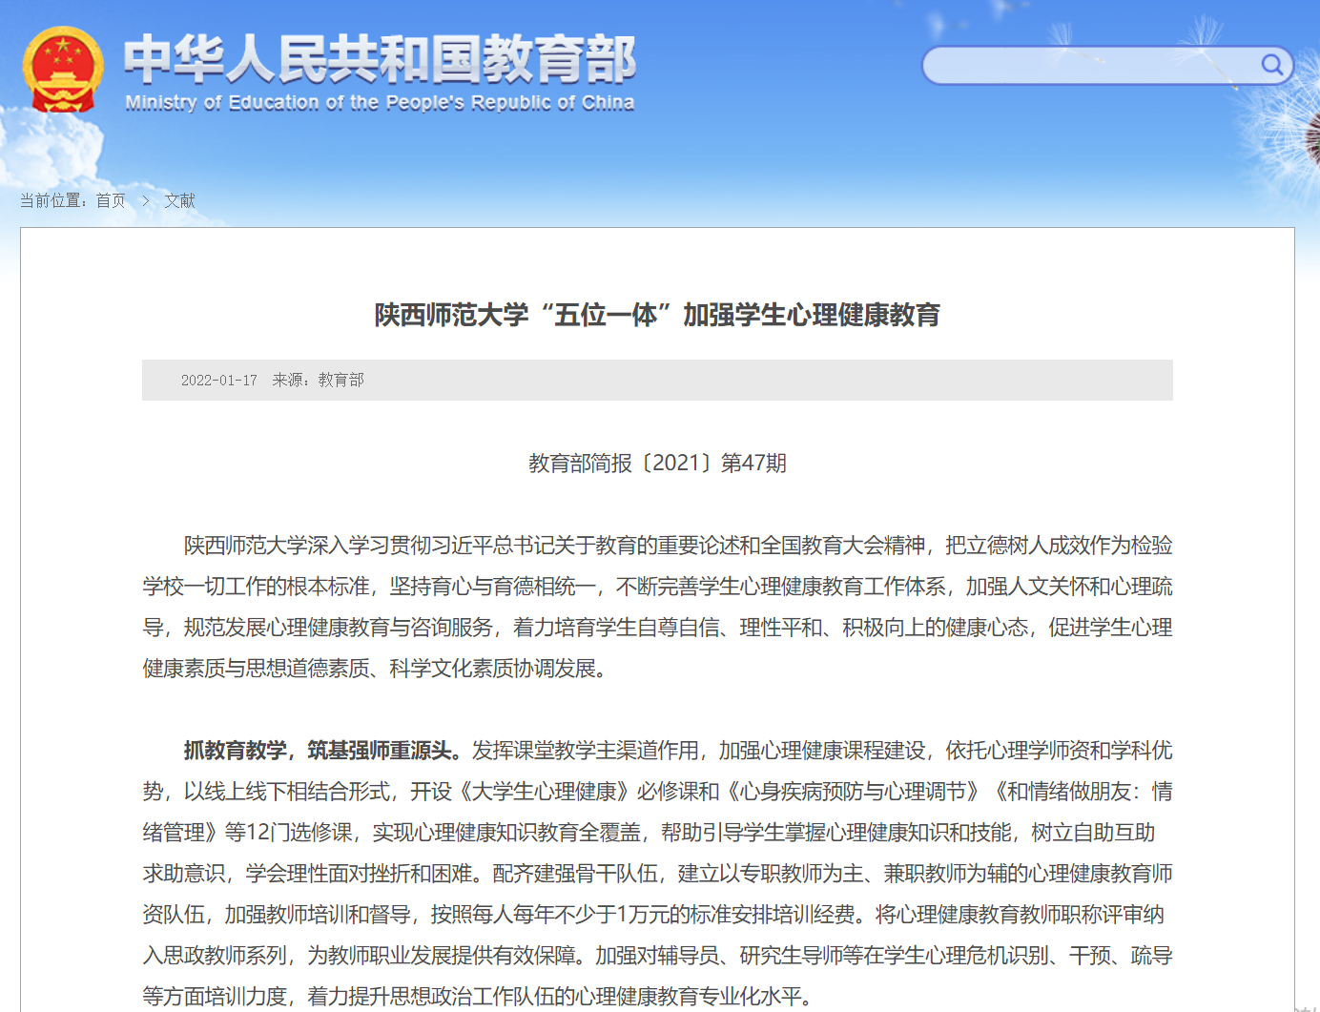The width and height of the screenshot is (1320, 1012).
Task: Click the empty area of the gray date bar
Action: pyautogui.click(x=763, y=381)
